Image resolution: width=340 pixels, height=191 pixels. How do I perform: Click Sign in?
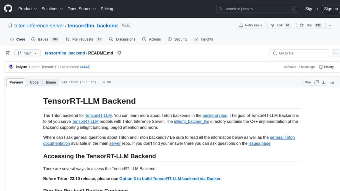click(x=311, y=9)
